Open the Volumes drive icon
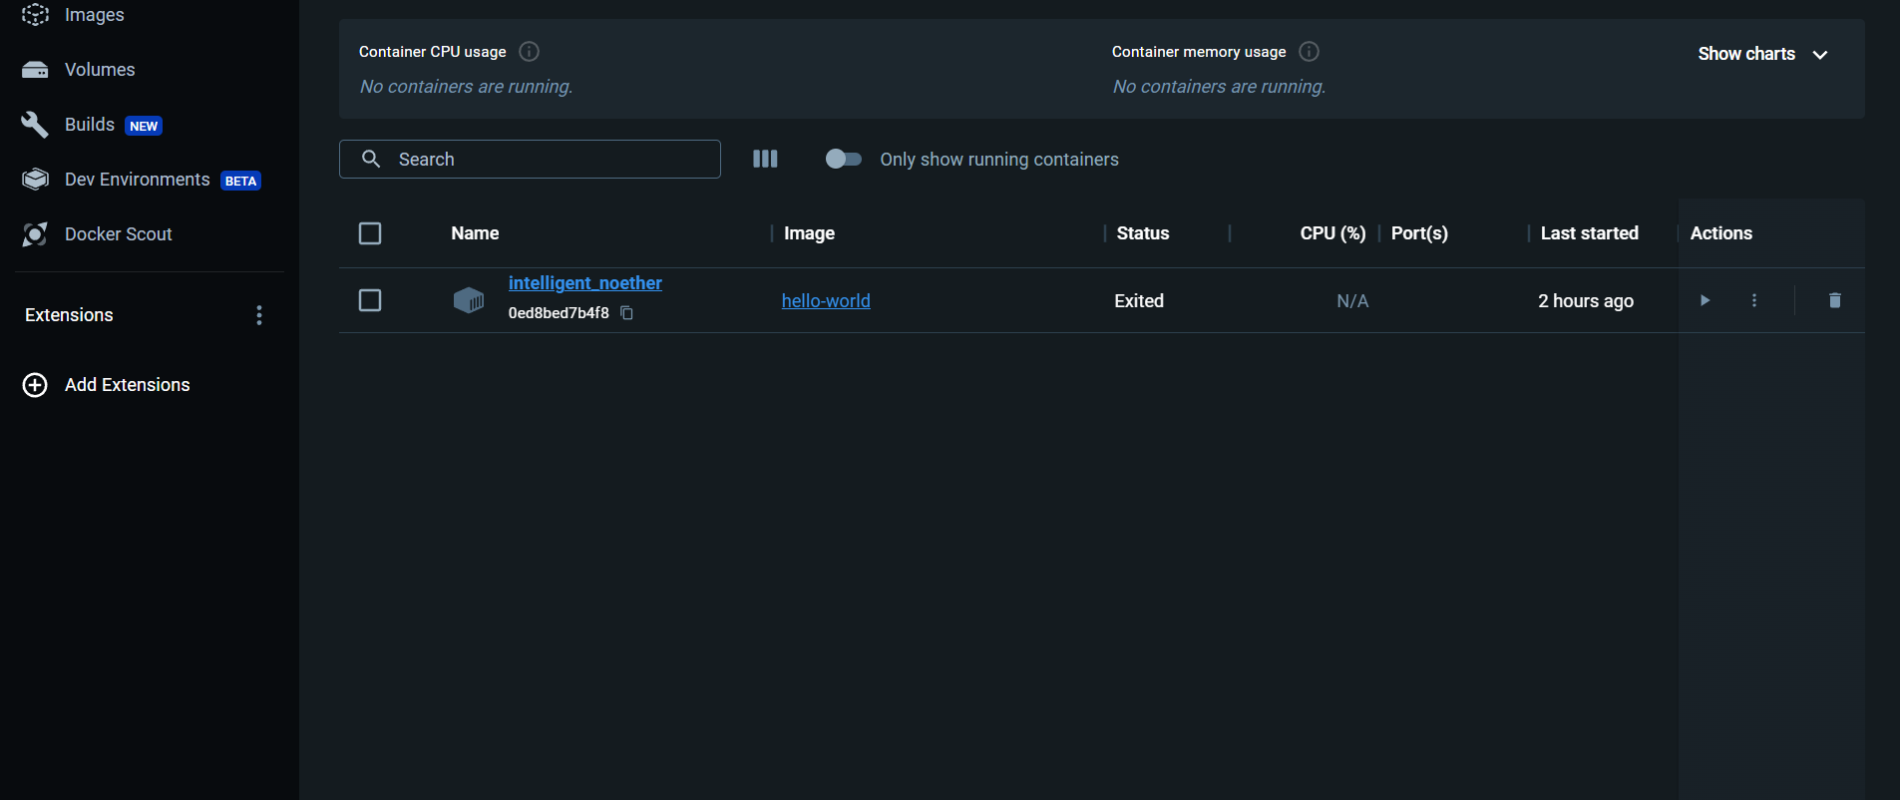This screenshot has width=1900, height=800. [x=35, y=70]
